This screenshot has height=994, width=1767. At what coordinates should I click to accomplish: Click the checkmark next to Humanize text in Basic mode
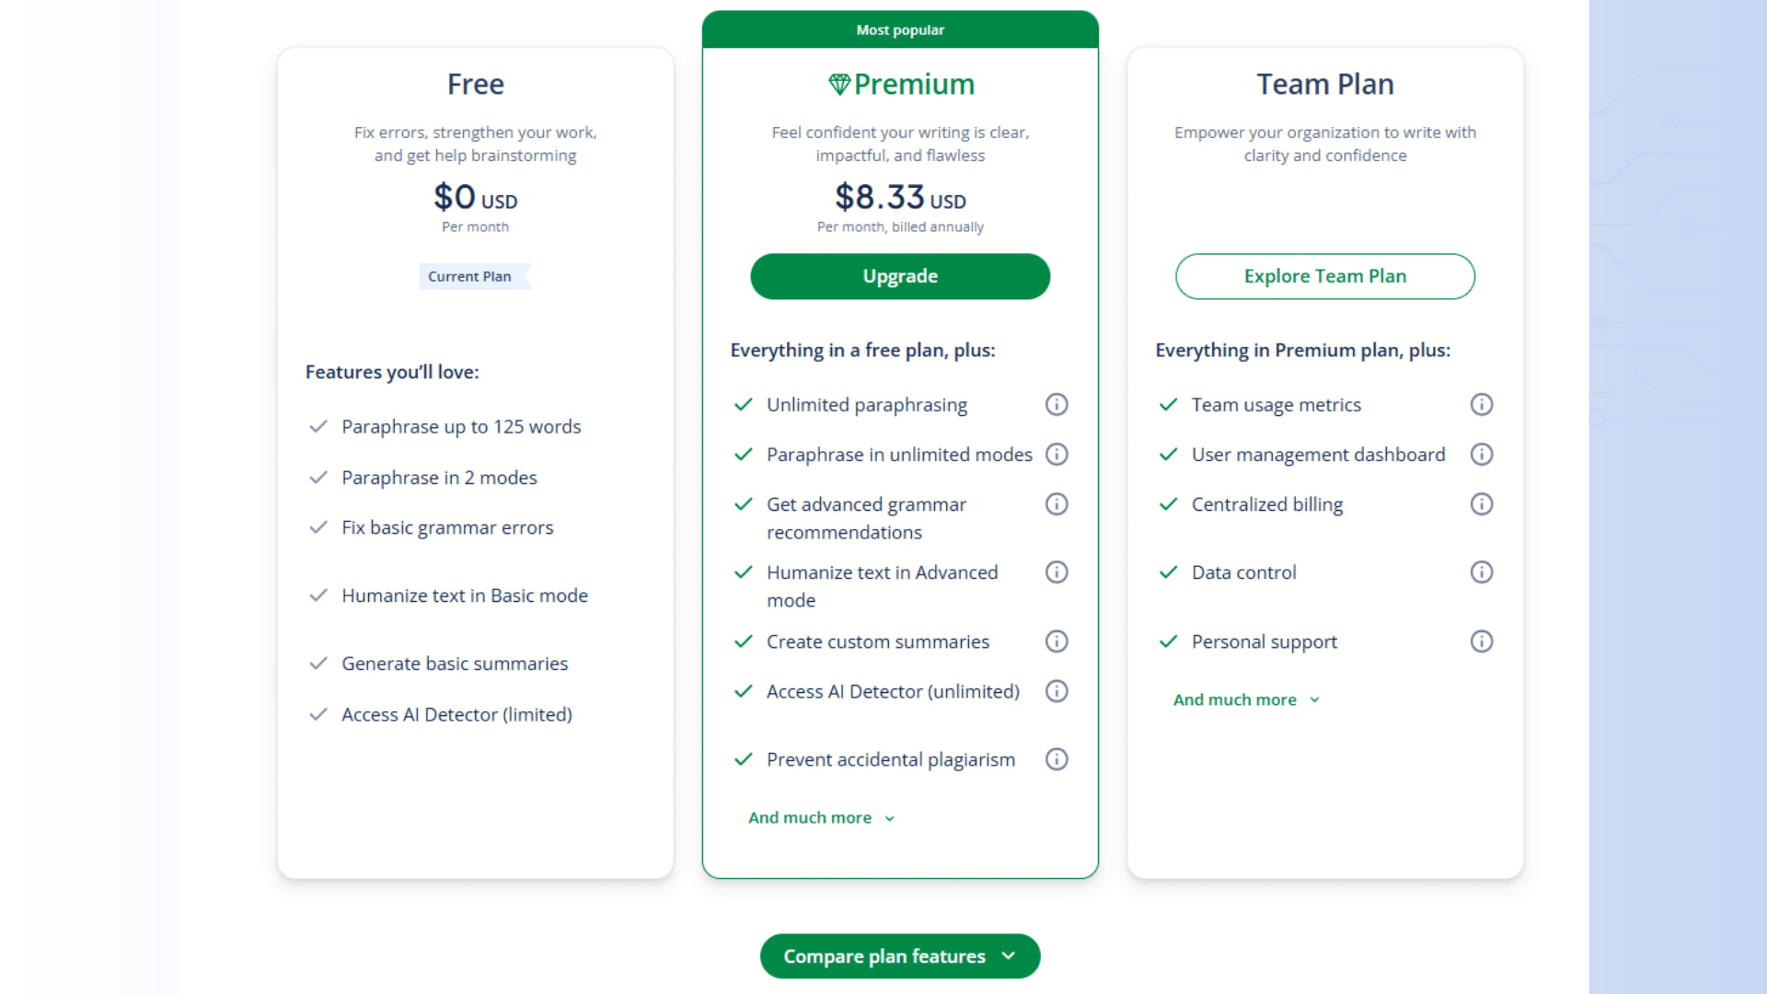[318, 595]
